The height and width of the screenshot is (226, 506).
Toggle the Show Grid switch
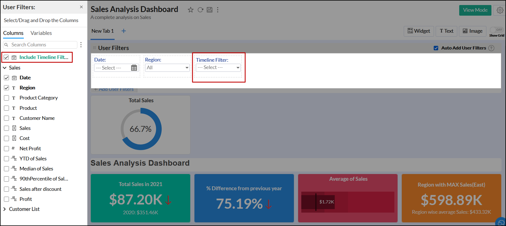point(497,30)
